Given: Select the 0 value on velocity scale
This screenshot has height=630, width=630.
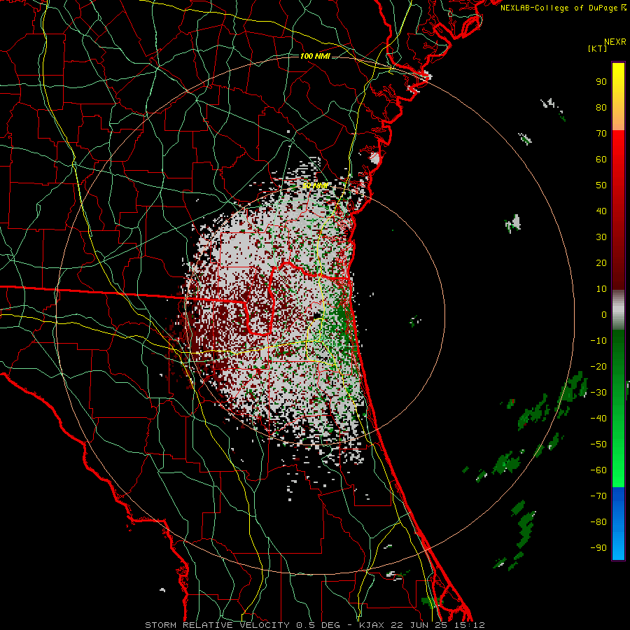Looking at the screenshot, I should coord(604,315).
